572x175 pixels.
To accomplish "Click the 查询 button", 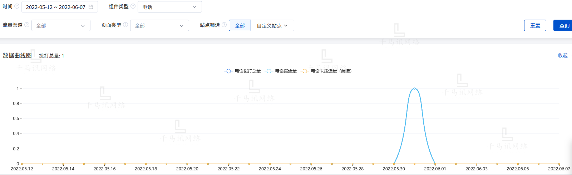I will (564, 25).
